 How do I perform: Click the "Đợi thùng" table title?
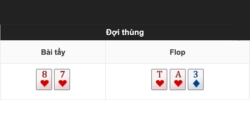pos(125,32)
